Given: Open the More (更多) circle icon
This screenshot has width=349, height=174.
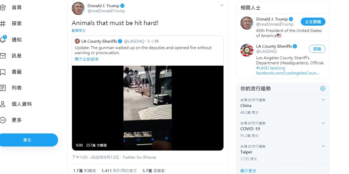Looking at the screenshot, I should (2, 120).
